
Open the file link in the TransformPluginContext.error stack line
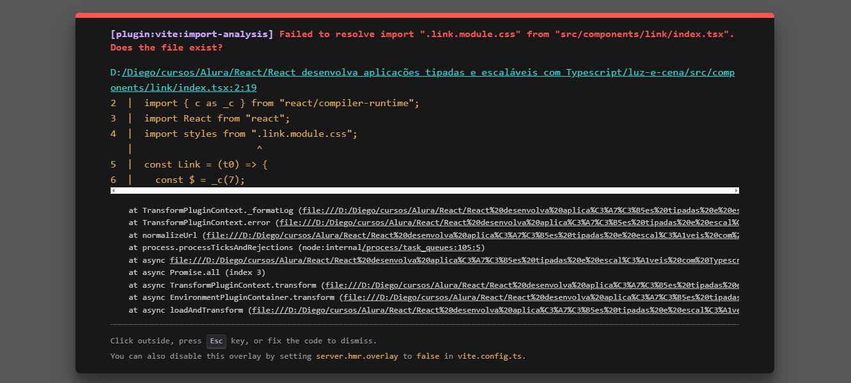(510, 223)
